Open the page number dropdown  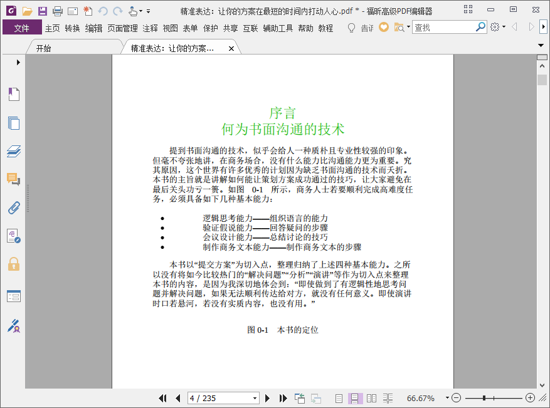coord(255,398)
